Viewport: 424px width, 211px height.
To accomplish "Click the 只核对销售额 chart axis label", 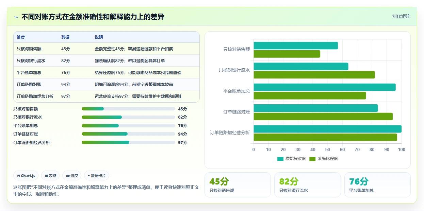I will click(x=237, y=49).
